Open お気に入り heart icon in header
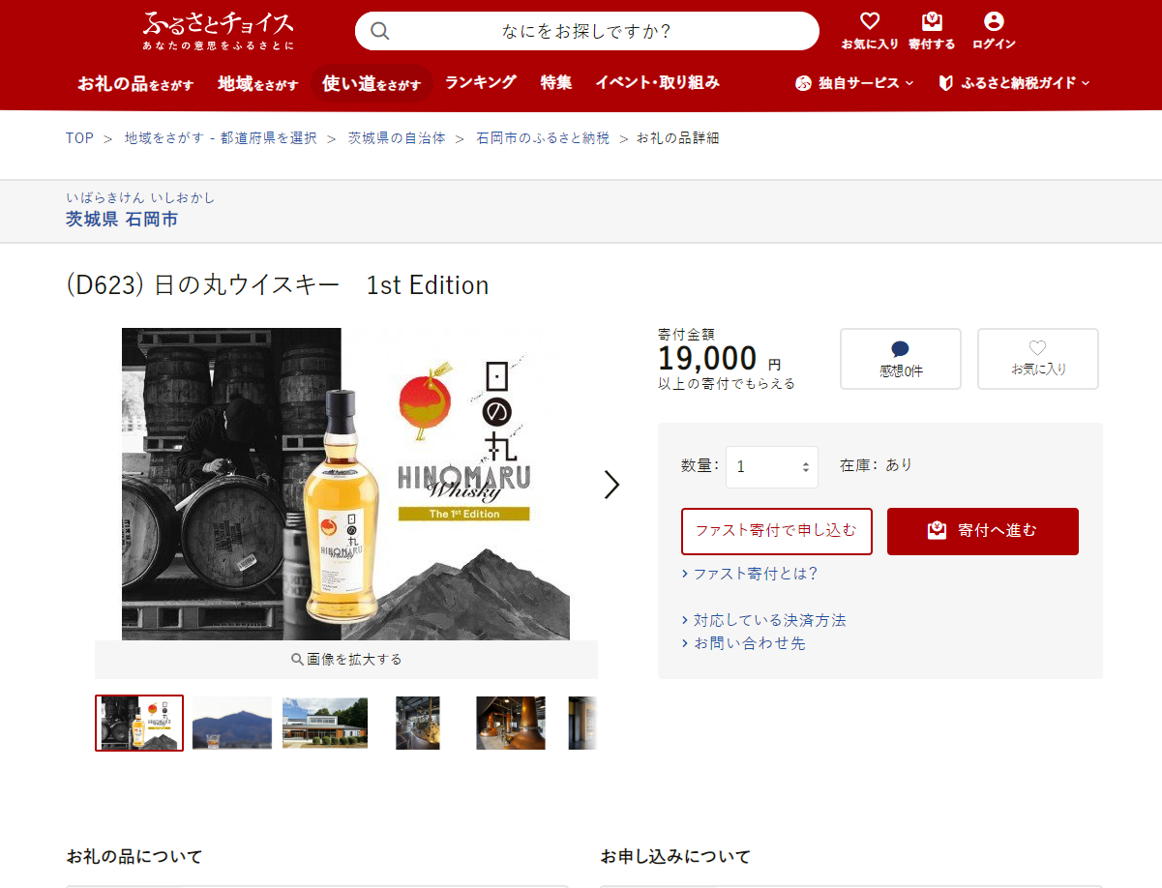The height and width of the screenshot is (888, 1162). pos(870,31)
